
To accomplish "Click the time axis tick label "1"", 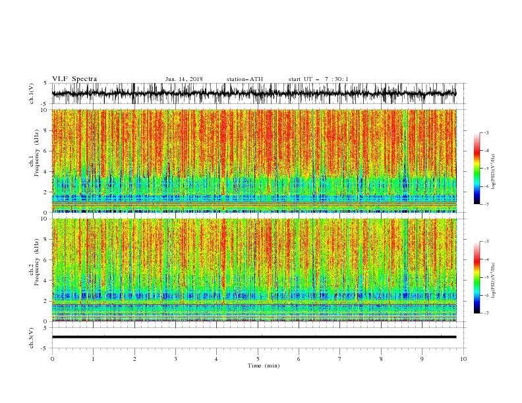I will click(x=93, y=359).
